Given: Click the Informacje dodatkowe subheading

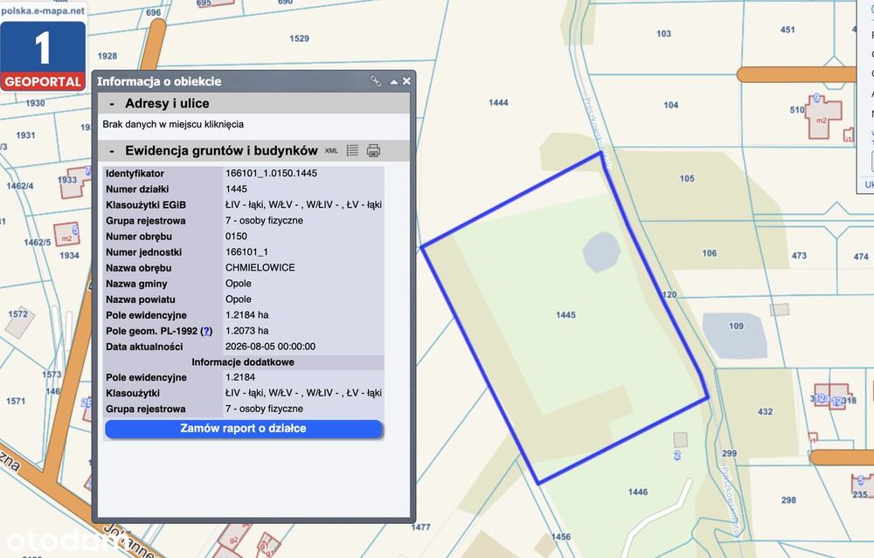Looking at the screenshot, I should 243,362.
